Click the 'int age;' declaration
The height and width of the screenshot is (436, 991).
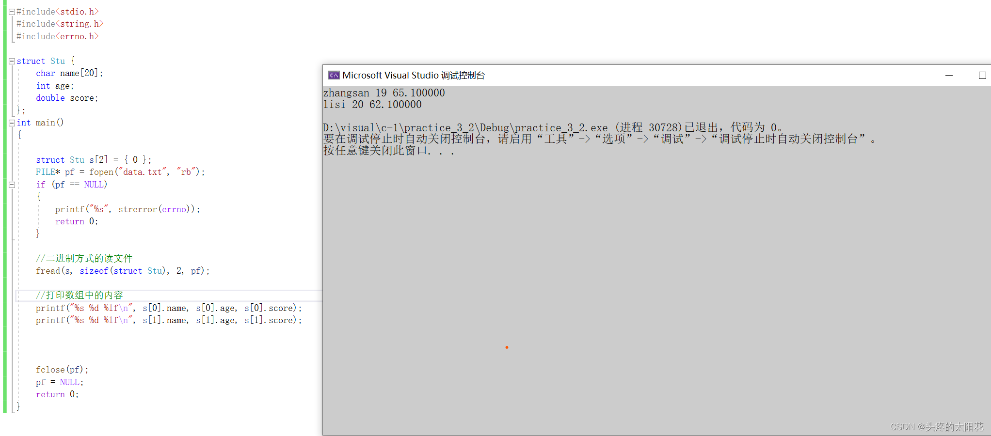(x=55, y=86)
